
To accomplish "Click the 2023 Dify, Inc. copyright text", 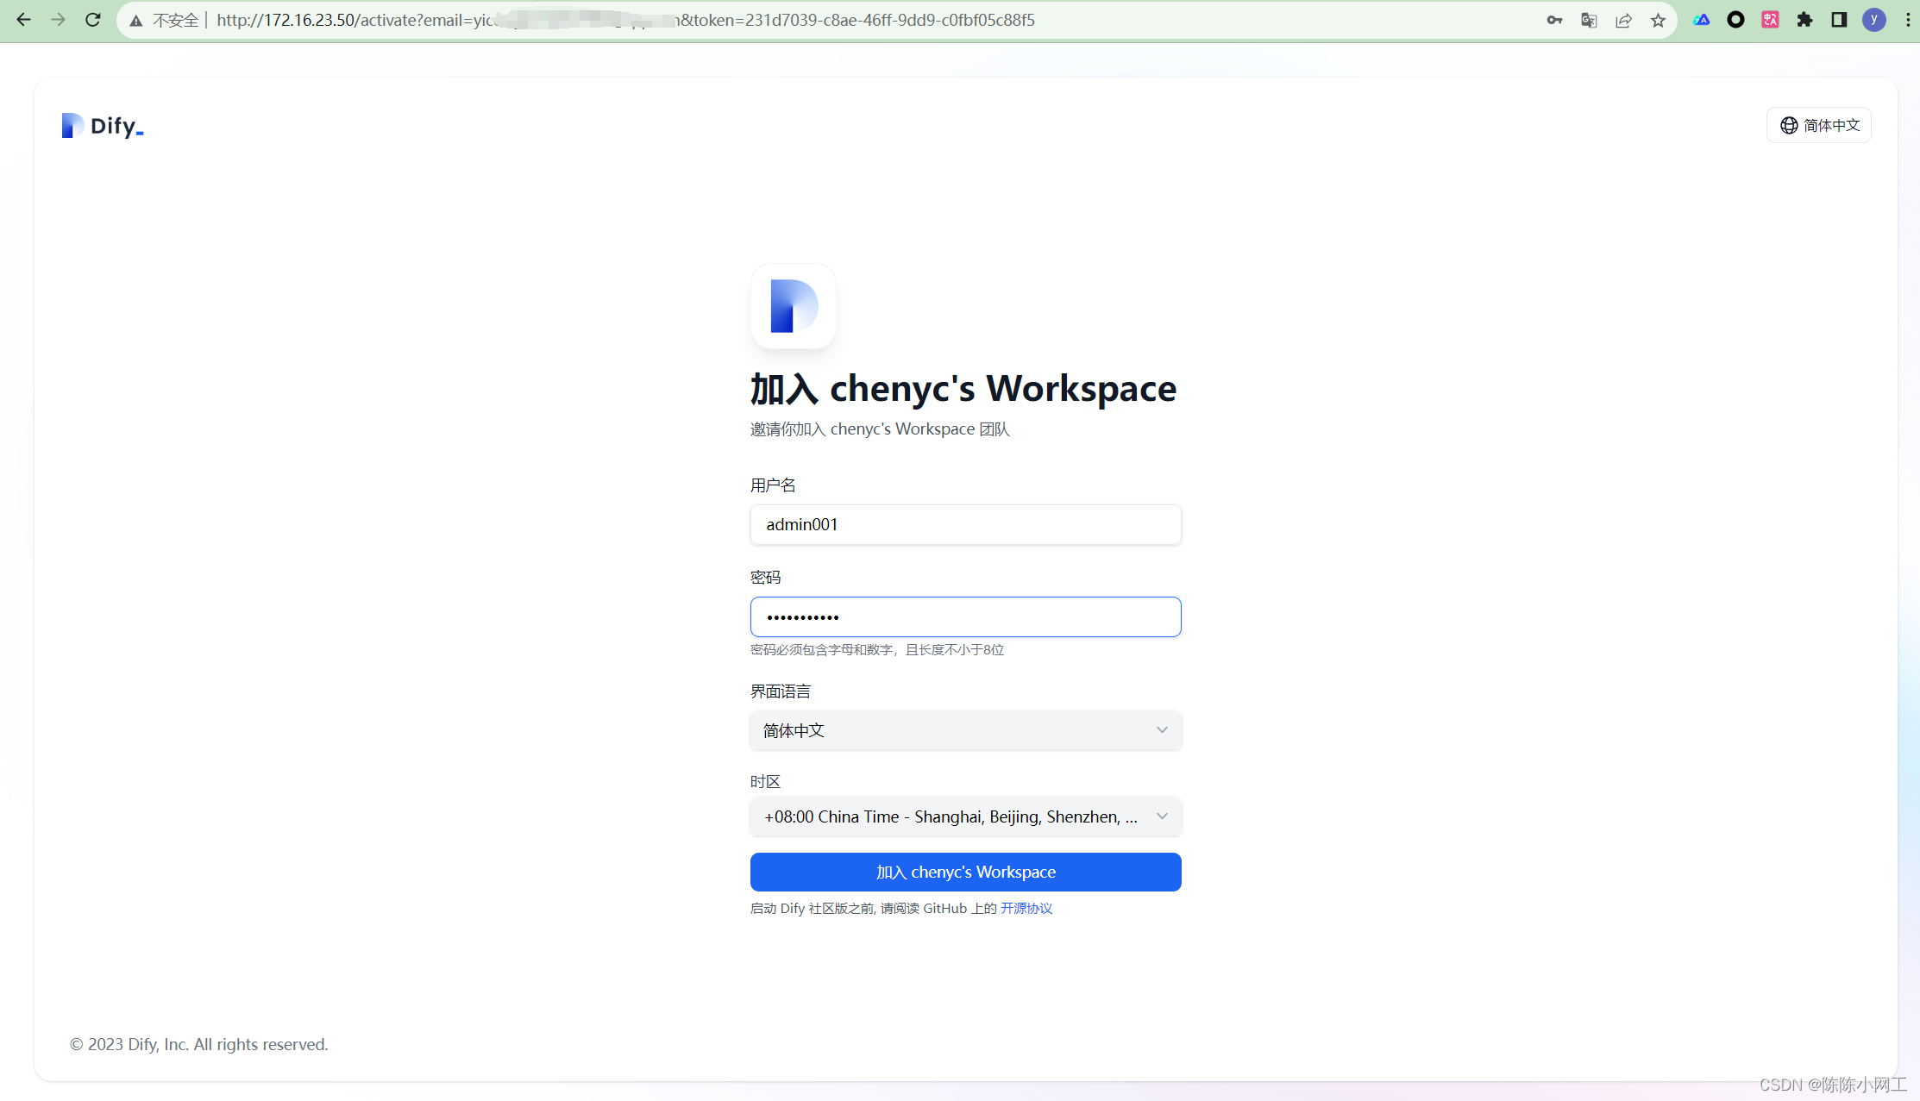I will (x=199, y=1044).
